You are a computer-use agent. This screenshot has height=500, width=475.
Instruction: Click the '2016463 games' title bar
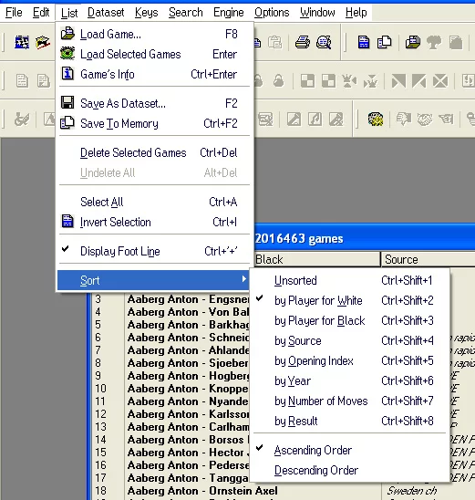[x=365, y=239]
